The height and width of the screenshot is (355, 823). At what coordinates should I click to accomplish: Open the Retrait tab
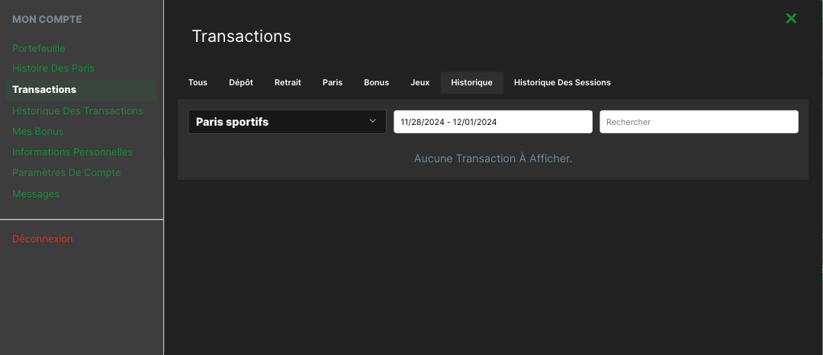[288, 82]
